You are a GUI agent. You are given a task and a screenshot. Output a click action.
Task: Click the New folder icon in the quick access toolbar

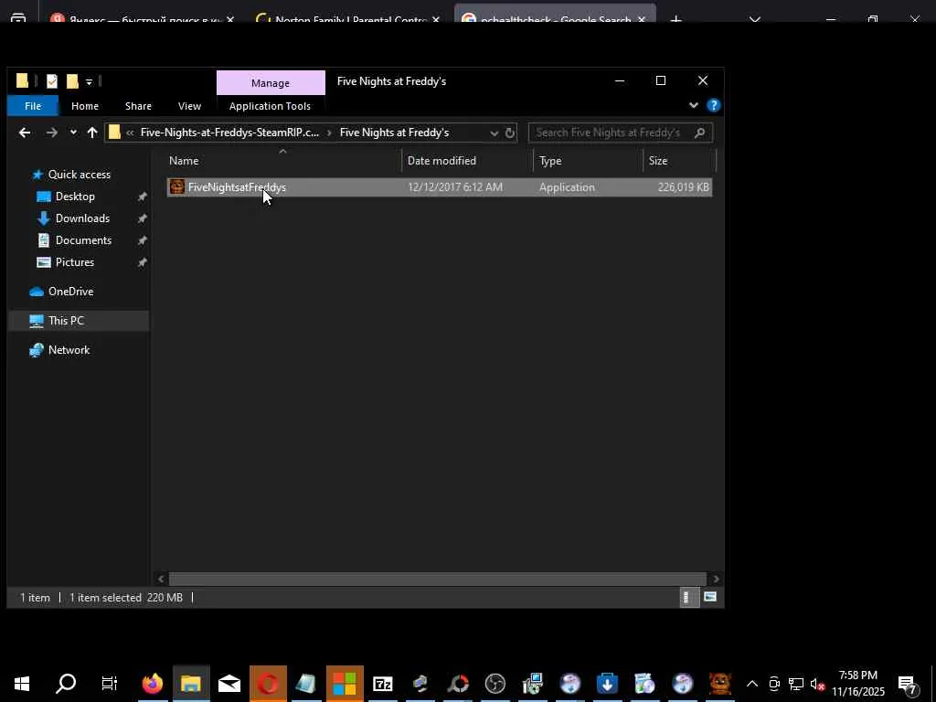tap(72, 81)
